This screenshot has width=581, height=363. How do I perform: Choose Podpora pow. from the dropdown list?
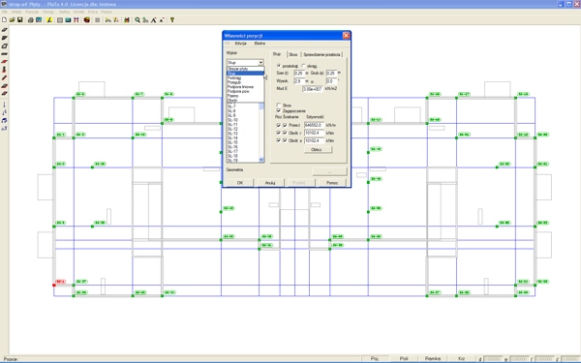coord(245,91)
